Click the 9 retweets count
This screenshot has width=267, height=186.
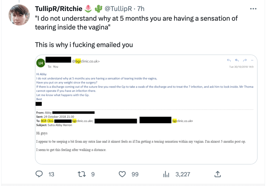[x=93, y=174]
